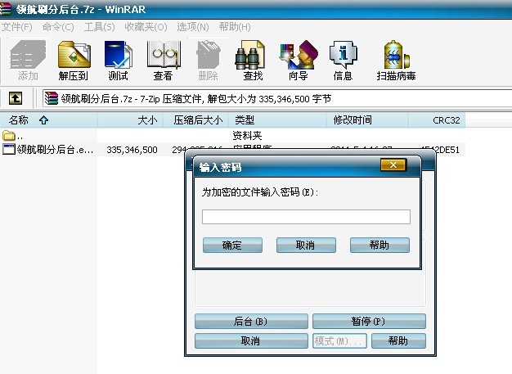This screenshot has width=512, height=374.
Task: Open the Tools (工具) menu
Action: [x=99, y=27]
